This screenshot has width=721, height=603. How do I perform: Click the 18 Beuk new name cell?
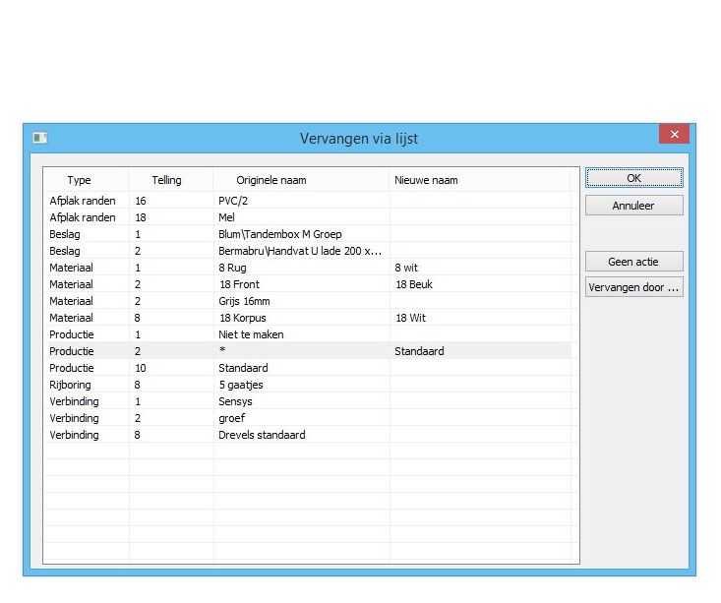coord(413,284)
